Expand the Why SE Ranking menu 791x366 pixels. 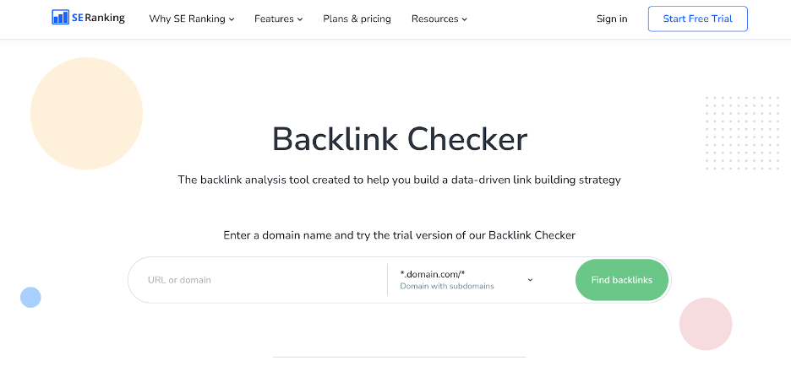pyautogui.click(x=192, y=19)
